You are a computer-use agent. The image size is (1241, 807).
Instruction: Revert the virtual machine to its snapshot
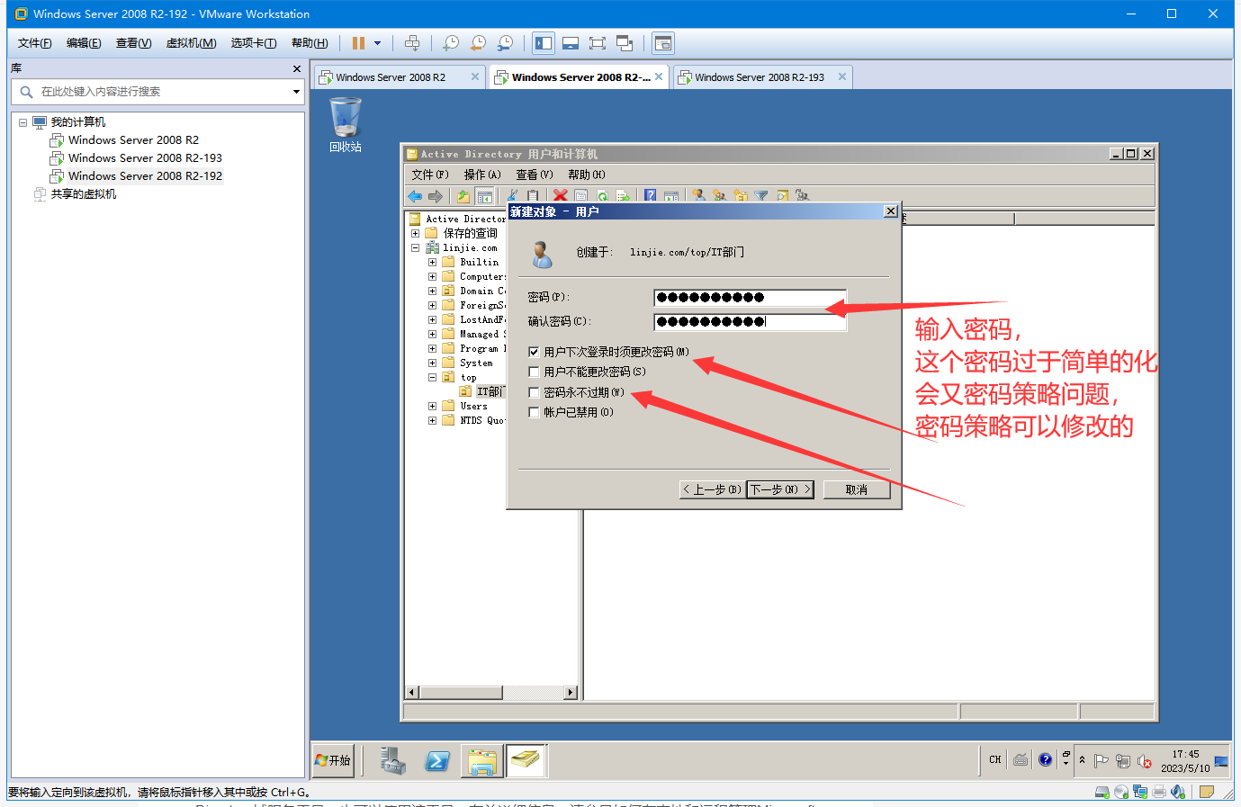tap(478, 43)
